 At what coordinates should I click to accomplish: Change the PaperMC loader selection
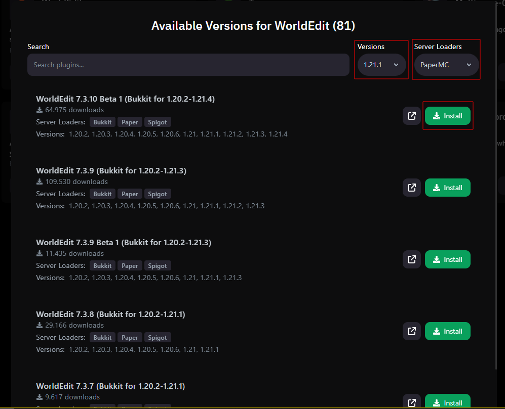(446, 65)
